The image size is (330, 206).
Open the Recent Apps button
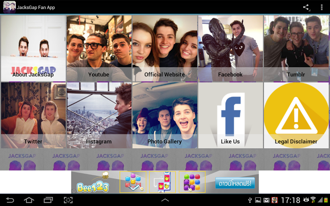point(48,200)
